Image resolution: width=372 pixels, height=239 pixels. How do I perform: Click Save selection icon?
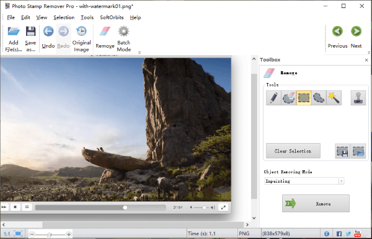coord(342,151)
